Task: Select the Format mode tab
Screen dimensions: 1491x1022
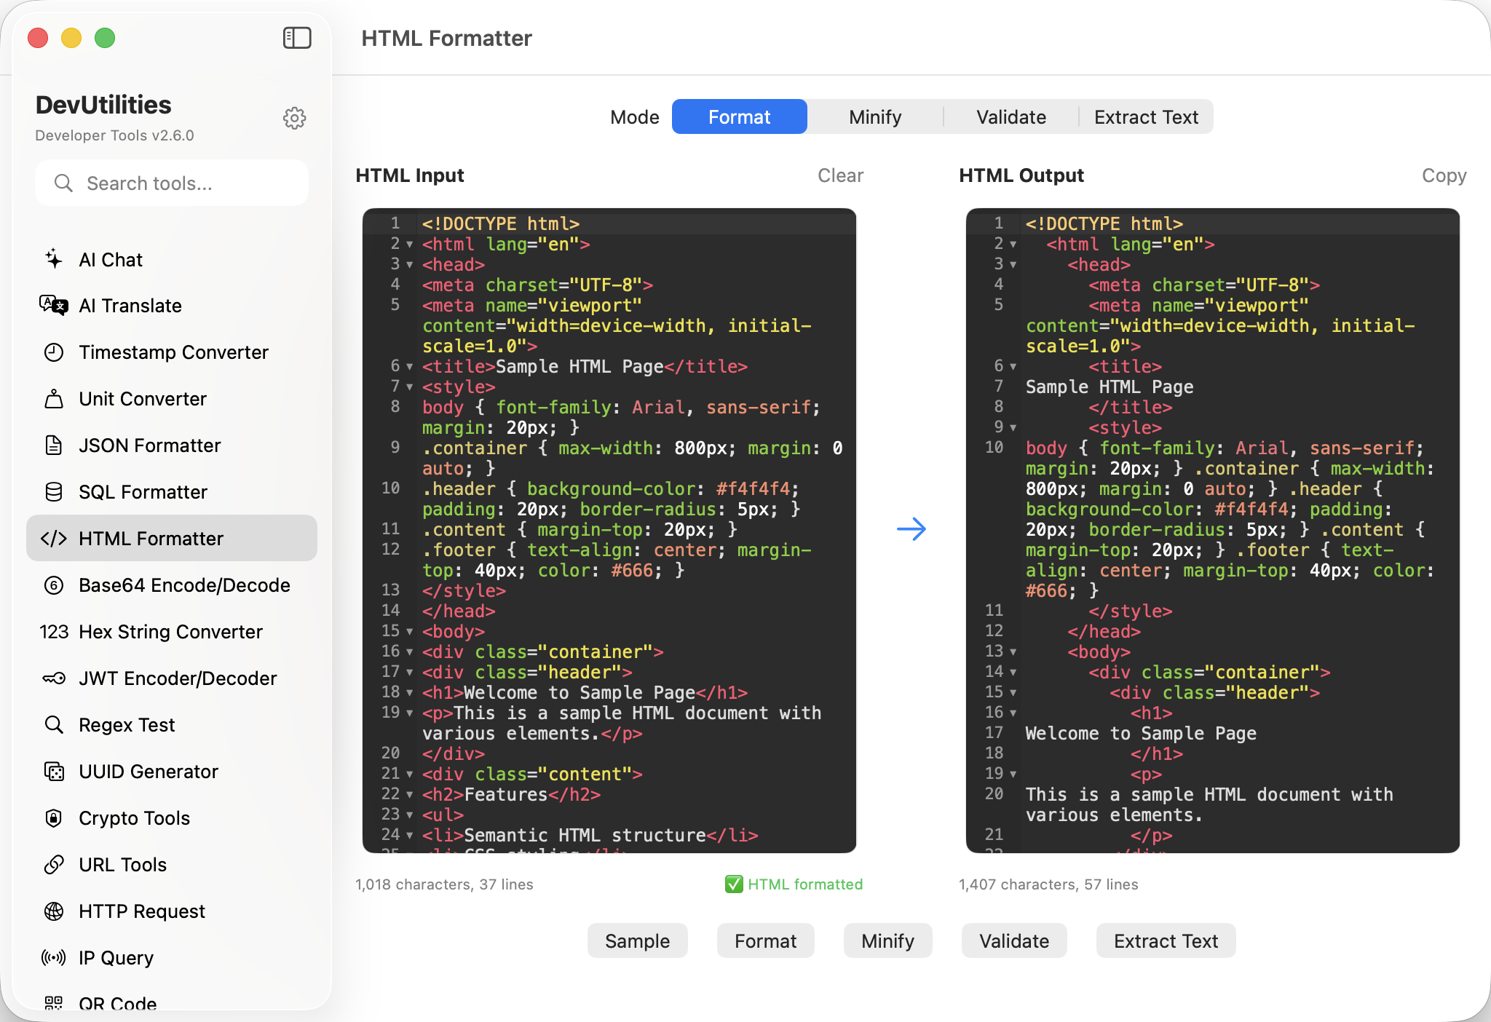Action: [x=739, y=116]
